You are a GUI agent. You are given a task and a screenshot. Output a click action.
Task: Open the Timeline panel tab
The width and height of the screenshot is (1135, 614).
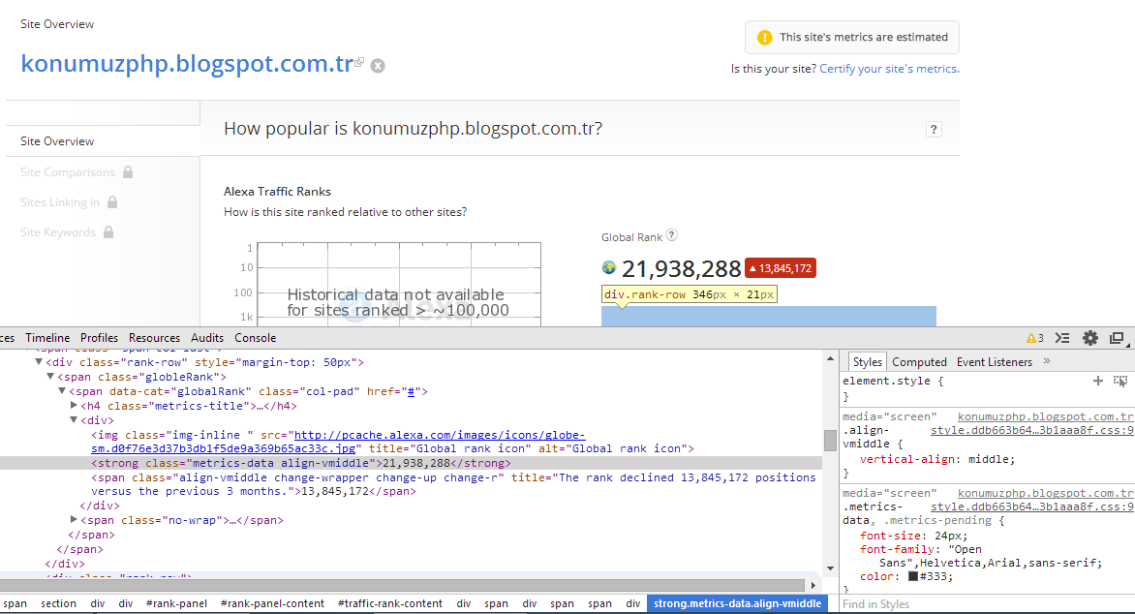[47, 338]
